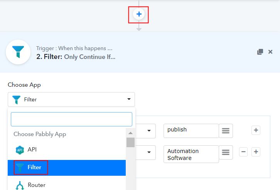Screen dimensions: 280x190
Task: Add a step with the blue plus button
Action: point(139,14)
